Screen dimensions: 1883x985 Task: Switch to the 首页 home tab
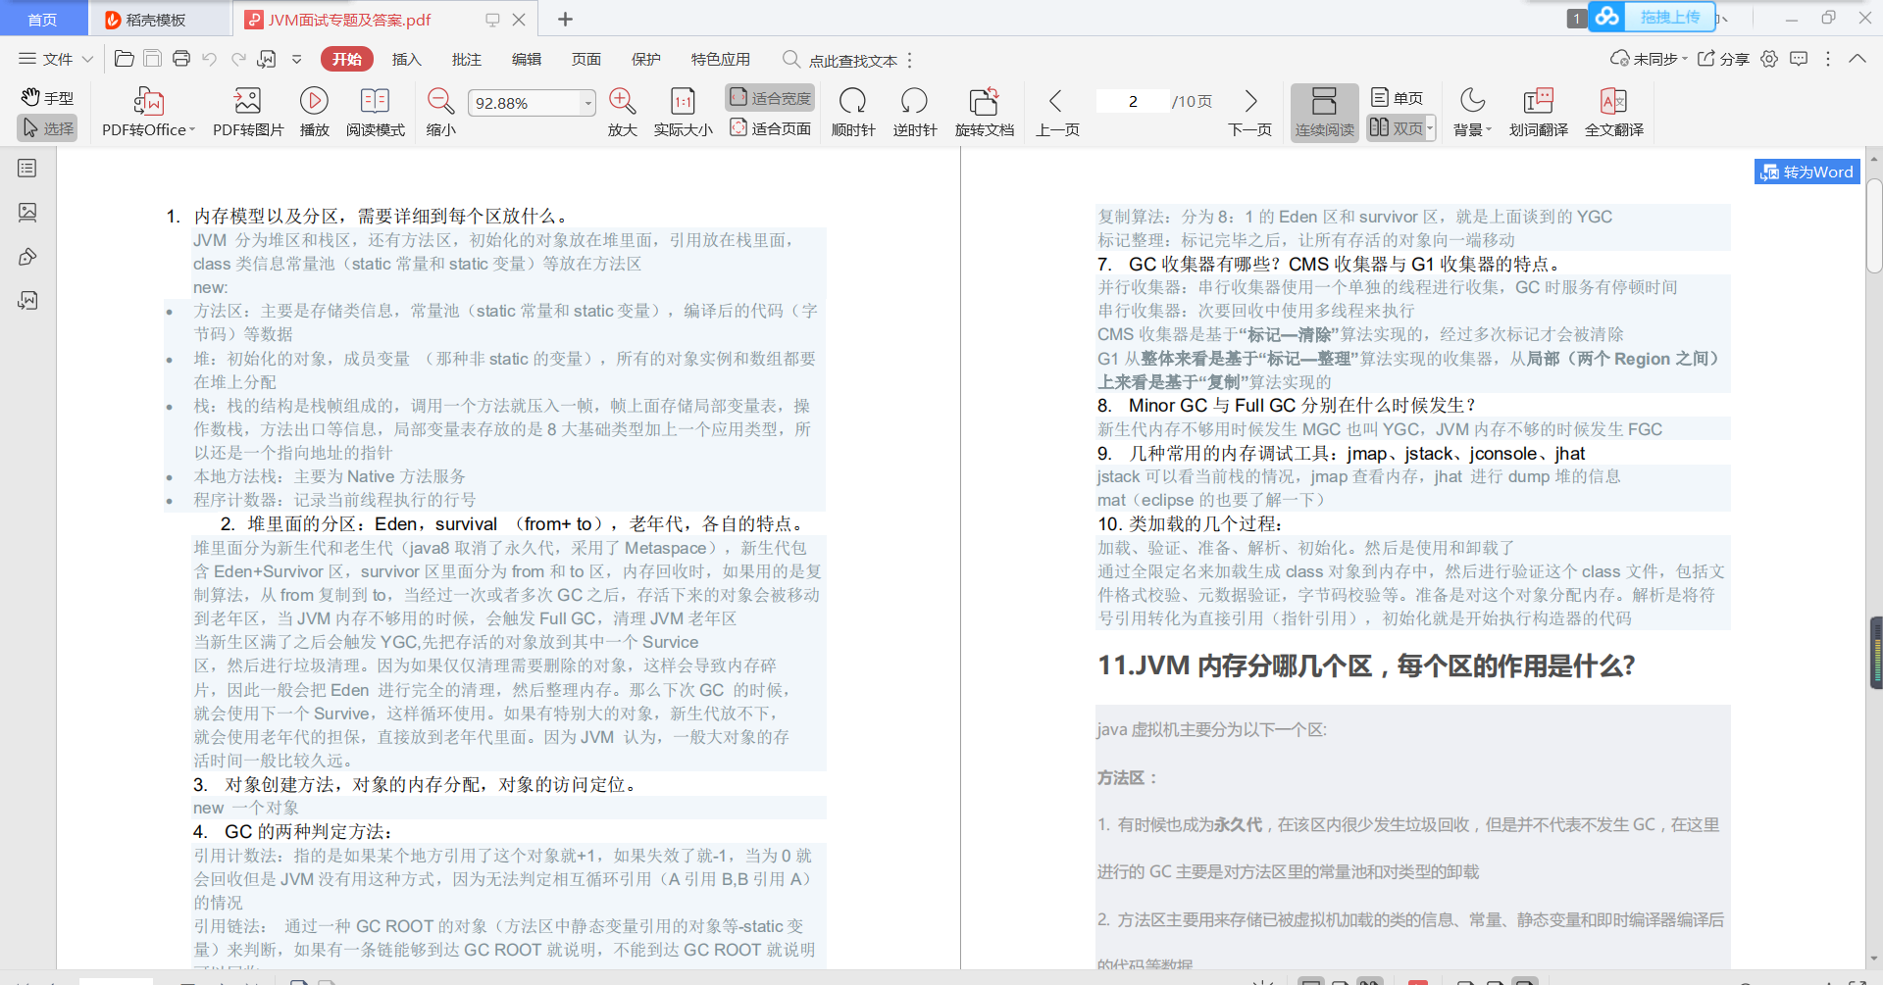coord(42,20)
